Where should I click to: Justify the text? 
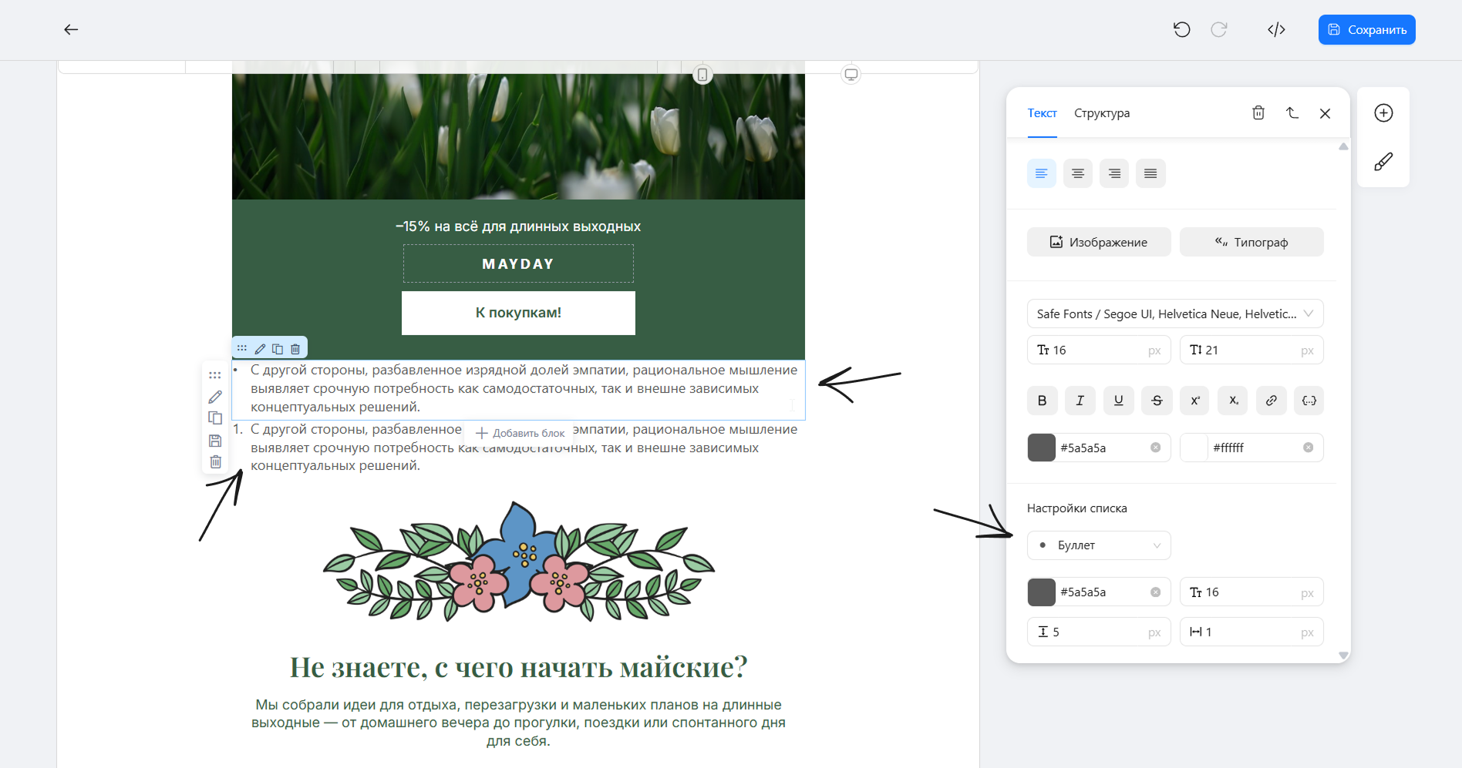pos(1150,173)
